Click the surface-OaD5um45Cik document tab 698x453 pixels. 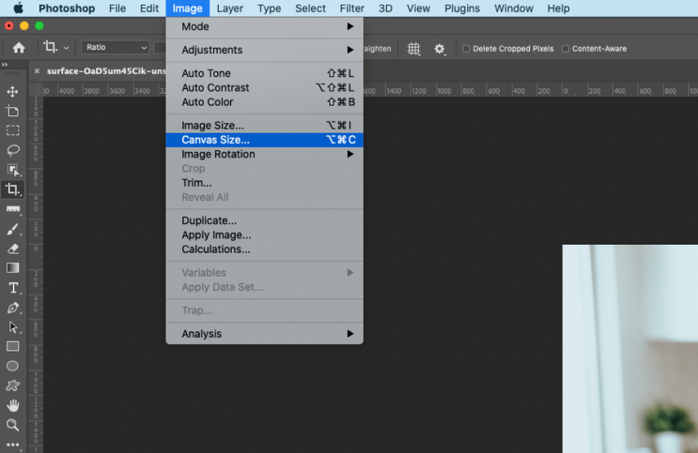point(106,71)
